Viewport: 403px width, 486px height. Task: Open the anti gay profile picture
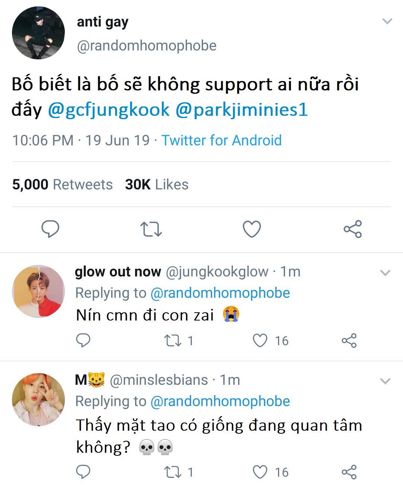(38, 33)
